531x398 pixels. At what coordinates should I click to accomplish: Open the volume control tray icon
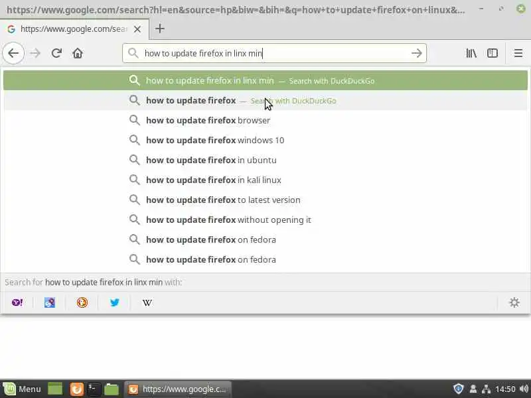point(523,389)
